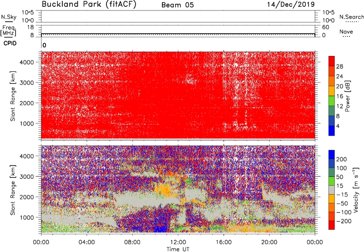Click the dotted line sample under N.Search
This screenshot has width=364, height=252.
click(x=352, y=22)
